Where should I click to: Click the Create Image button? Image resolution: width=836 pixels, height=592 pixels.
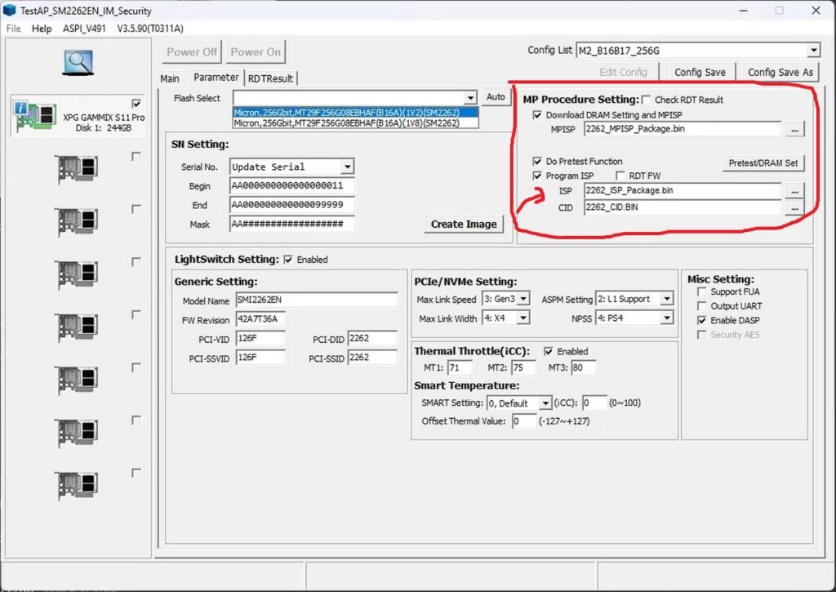point(464,223)
